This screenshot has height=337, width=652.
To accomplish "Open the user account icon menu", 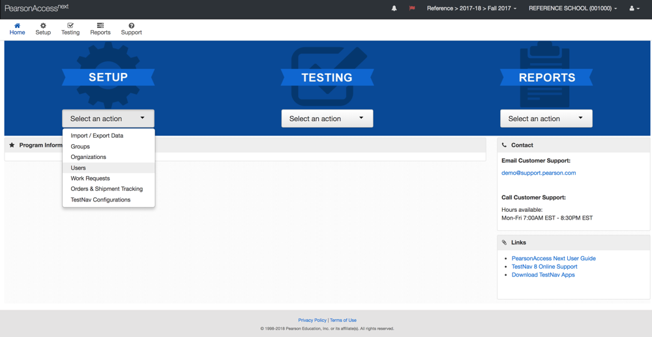I will click(634, 8).
